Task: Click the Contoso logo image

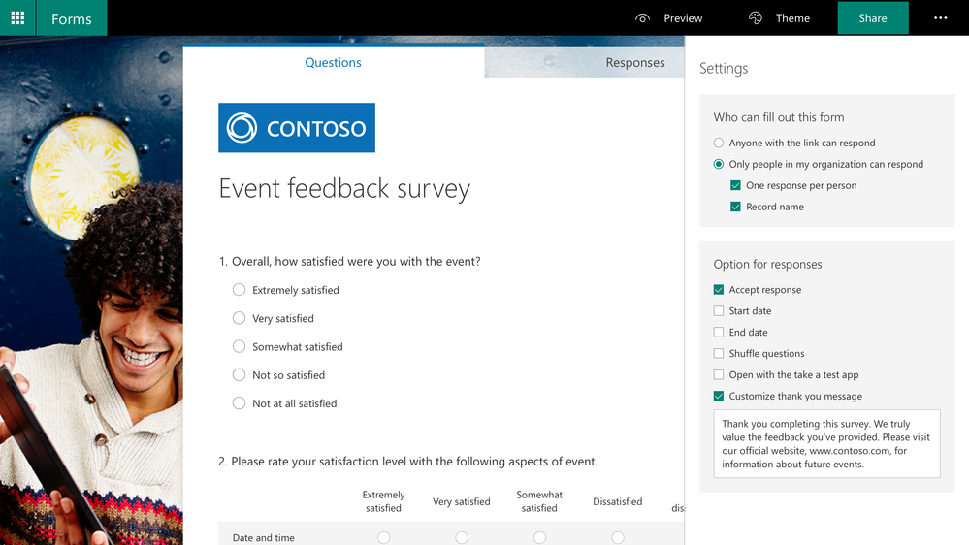Action: pyautogui.click(x=297, y=128)
